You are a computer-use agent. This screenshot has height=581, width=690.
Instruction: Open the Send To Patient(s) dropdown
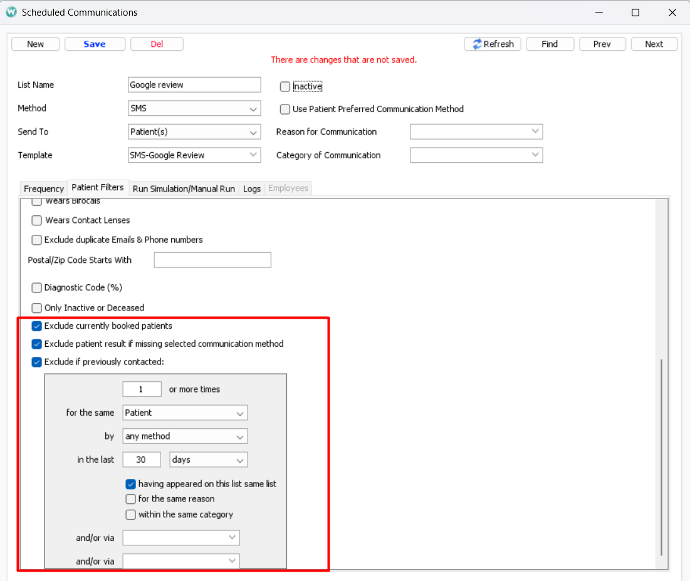(x=194, y=132)
